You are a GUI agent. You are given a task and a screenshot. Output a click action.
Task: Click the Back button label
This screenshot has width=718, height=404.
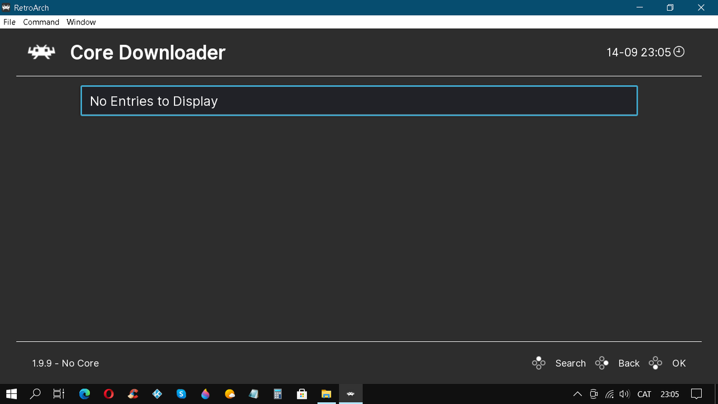(629, 363)
